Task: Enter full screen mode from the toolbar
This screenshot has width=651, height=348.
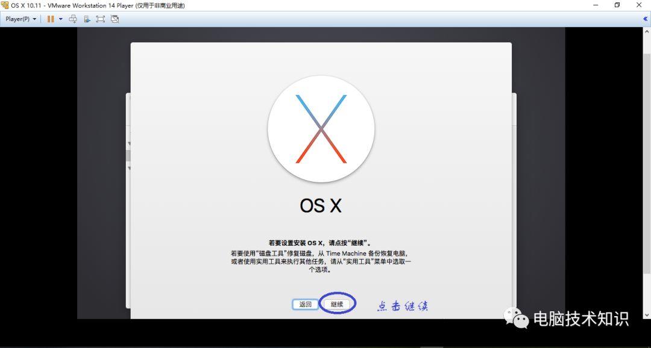Action: (x=101, y=19)
